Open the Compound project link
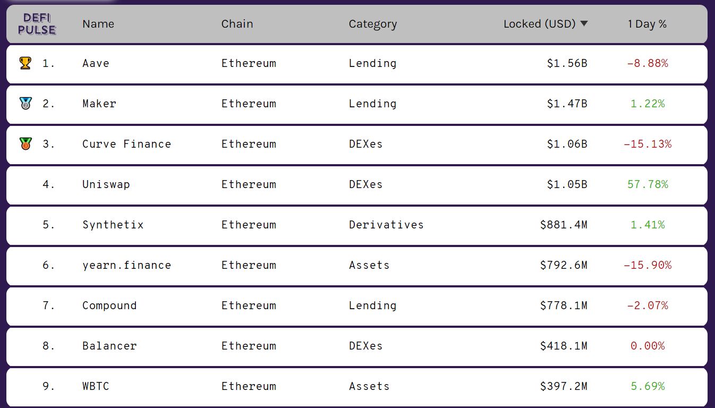The image size is (715, 408). (x=109, y=305)
